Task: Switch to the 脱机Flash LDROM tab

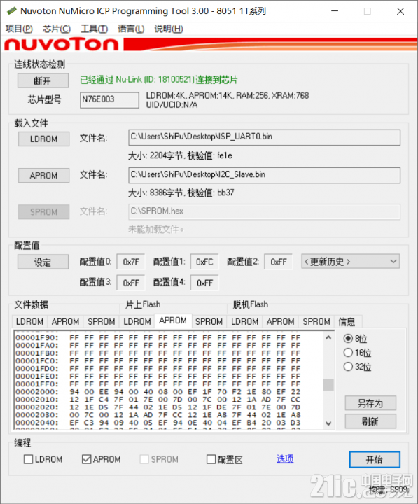Action: (x=244, y=322)
